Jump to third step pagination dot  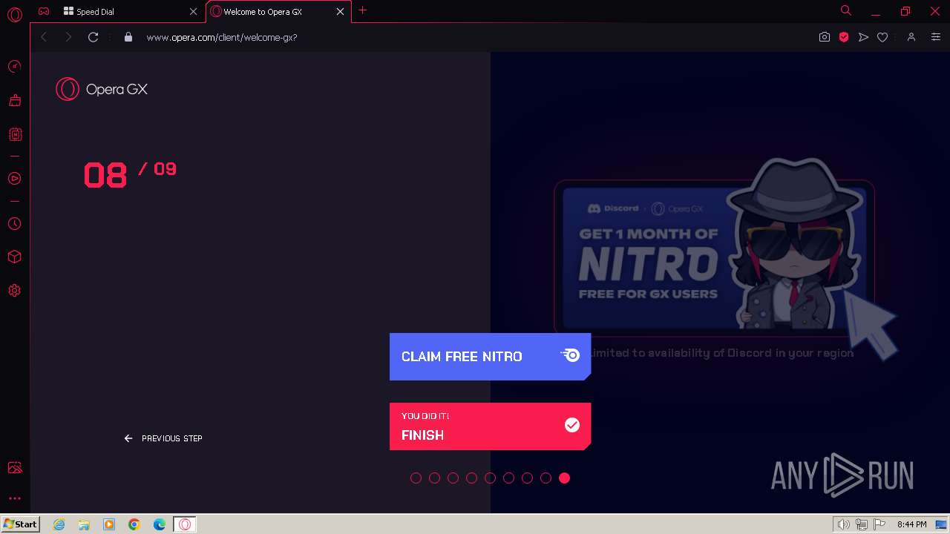click(x=453, y=478)
